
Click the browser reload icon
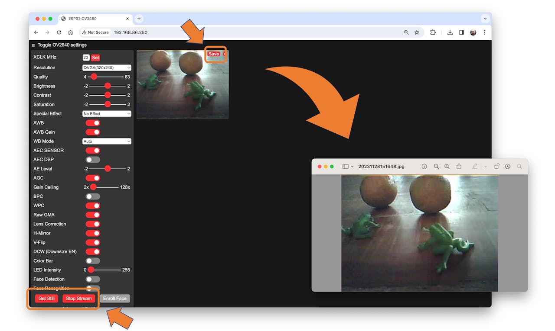pos(59,32)
